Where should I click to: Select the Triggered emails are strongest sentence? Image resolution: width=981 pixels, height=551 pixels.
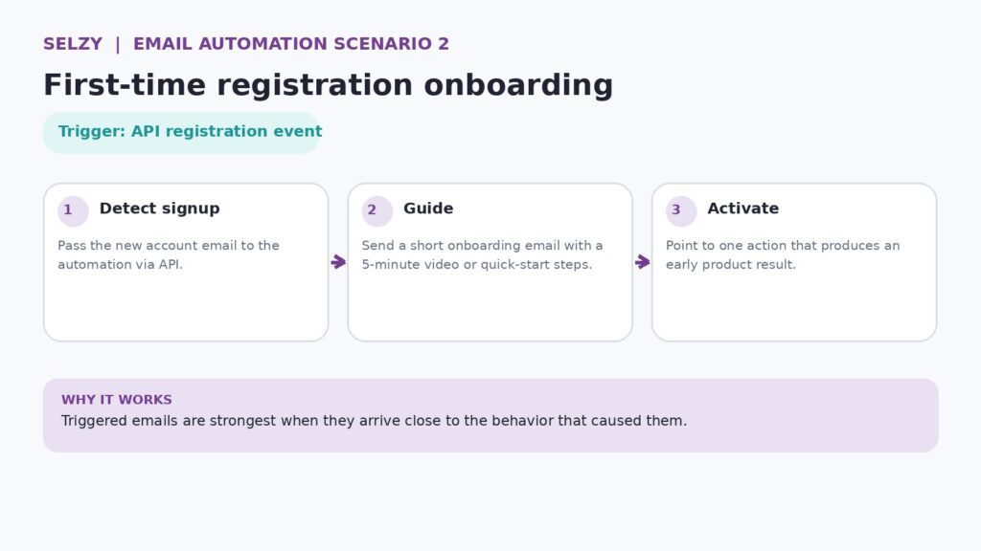[x=375, y=421]
